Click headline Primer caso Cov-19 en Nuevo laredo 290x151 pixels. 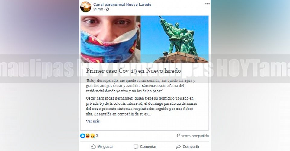[x=133, y=71]
